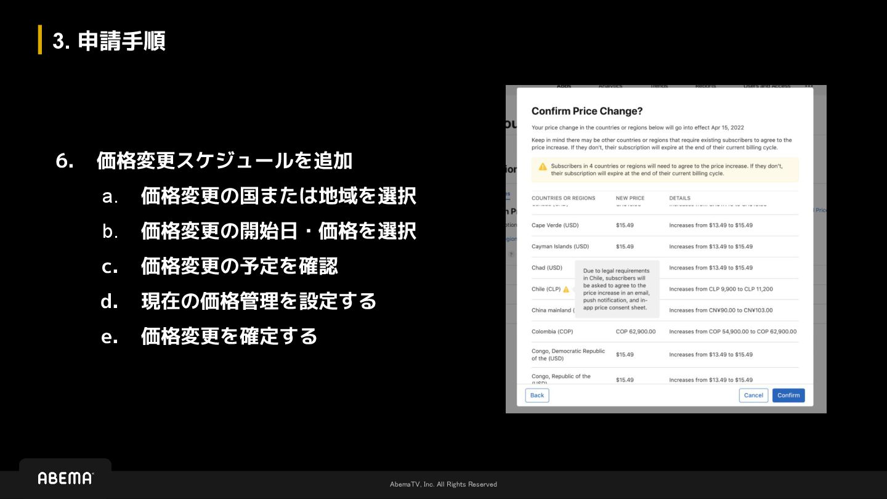Select the Cape Verde (USD) row

[x=665, y=225]
